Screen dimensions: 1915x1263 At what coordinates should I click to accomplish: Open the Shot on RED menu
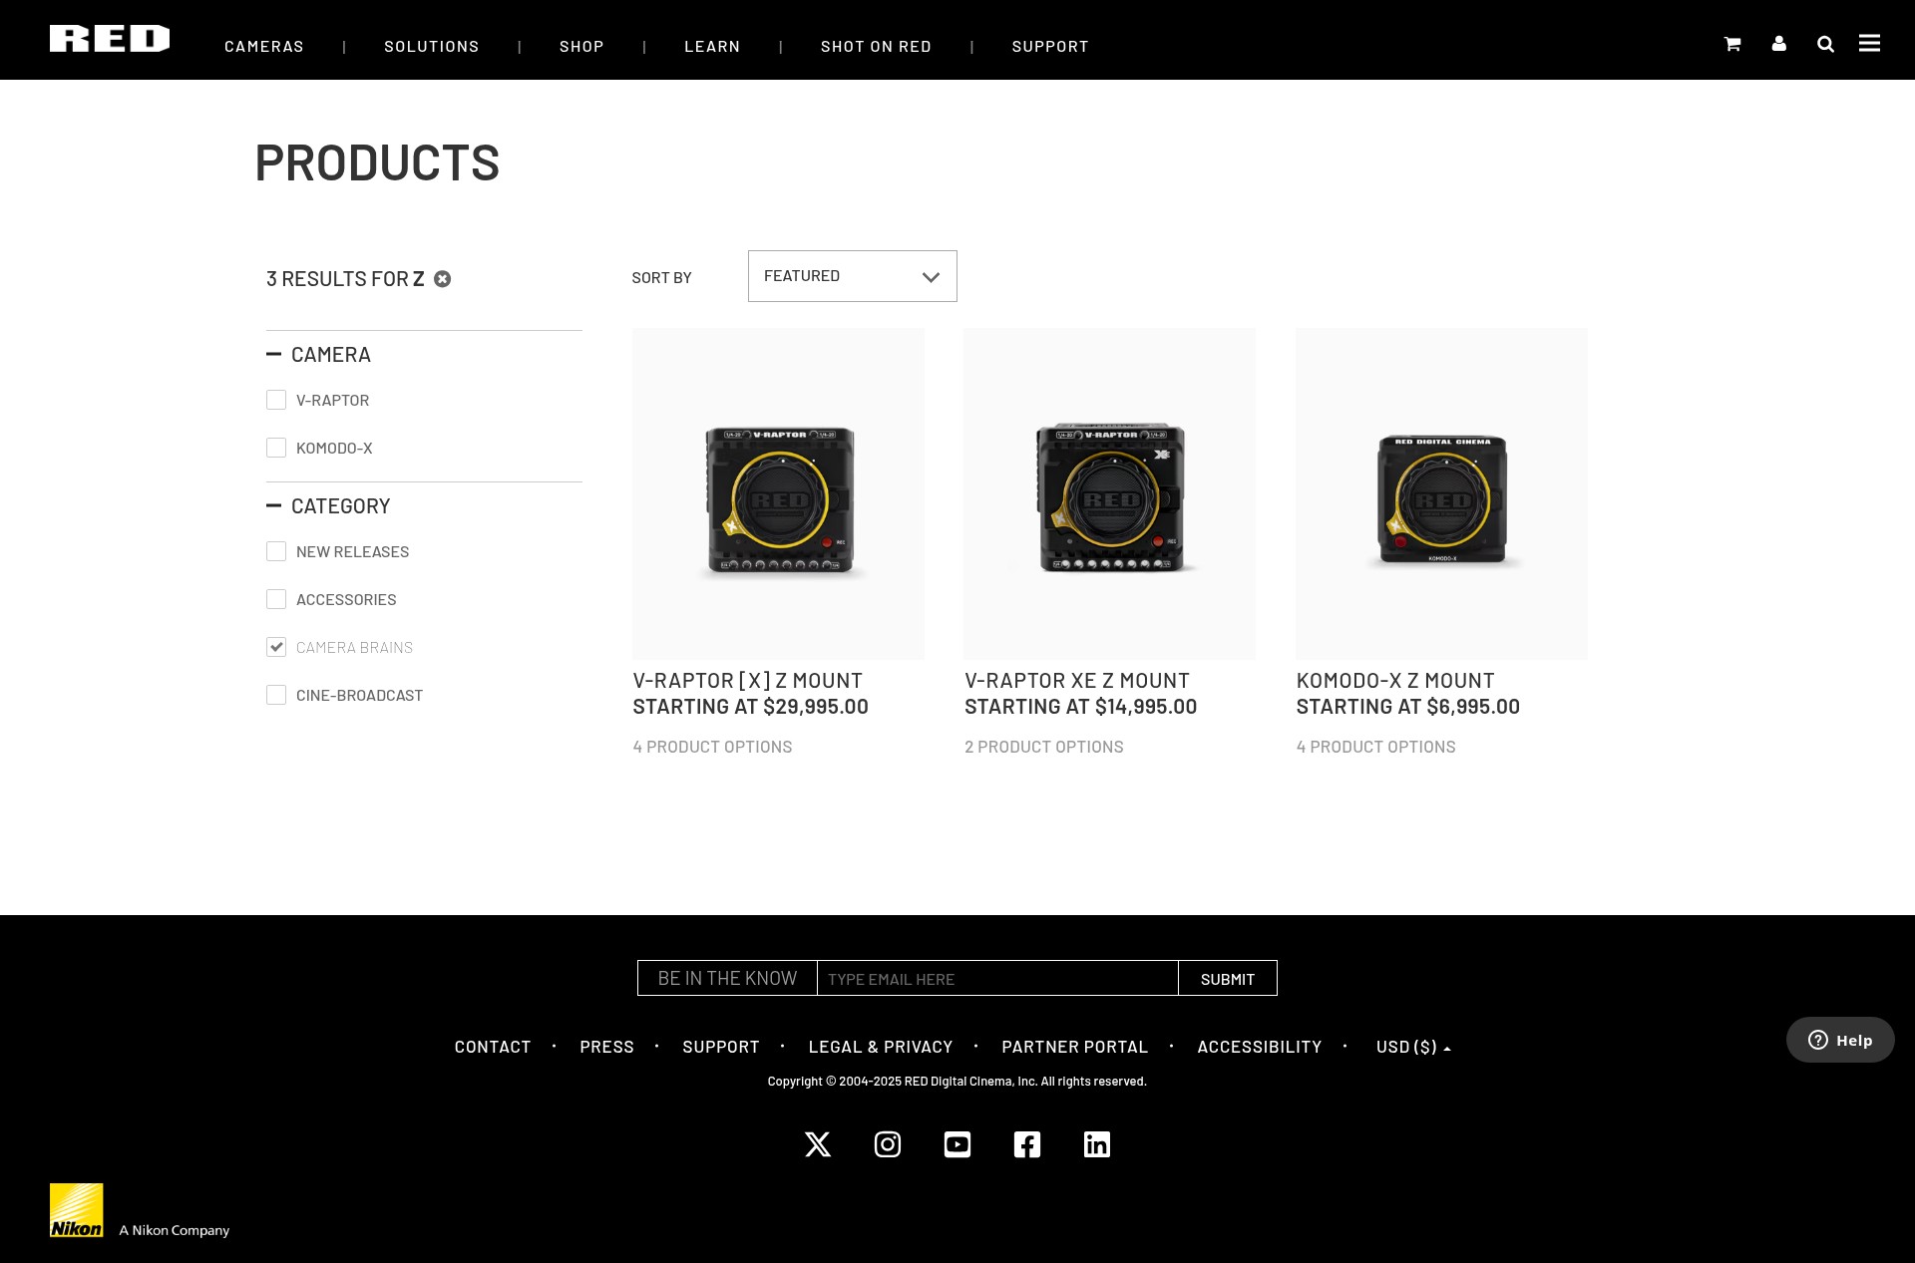[876, 46]
